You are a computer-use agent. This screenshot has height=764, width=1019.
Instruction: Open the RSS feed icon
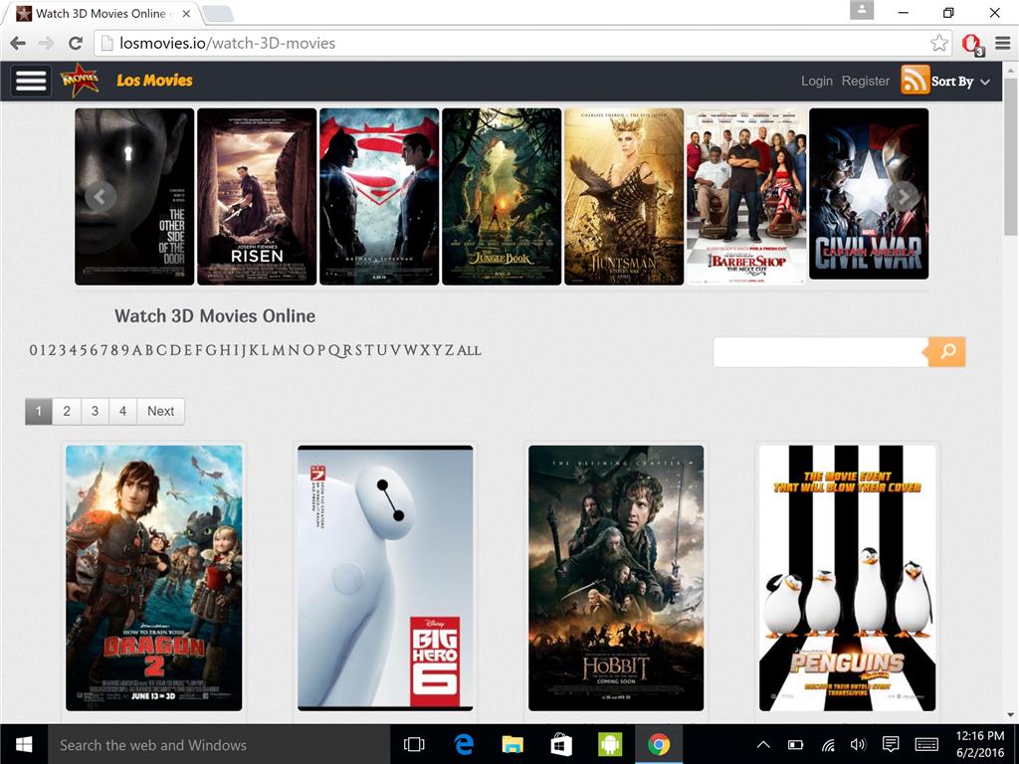915,81
